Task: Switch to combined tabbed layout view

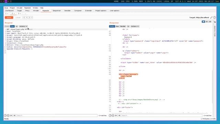Action: (x=210, y=22)
